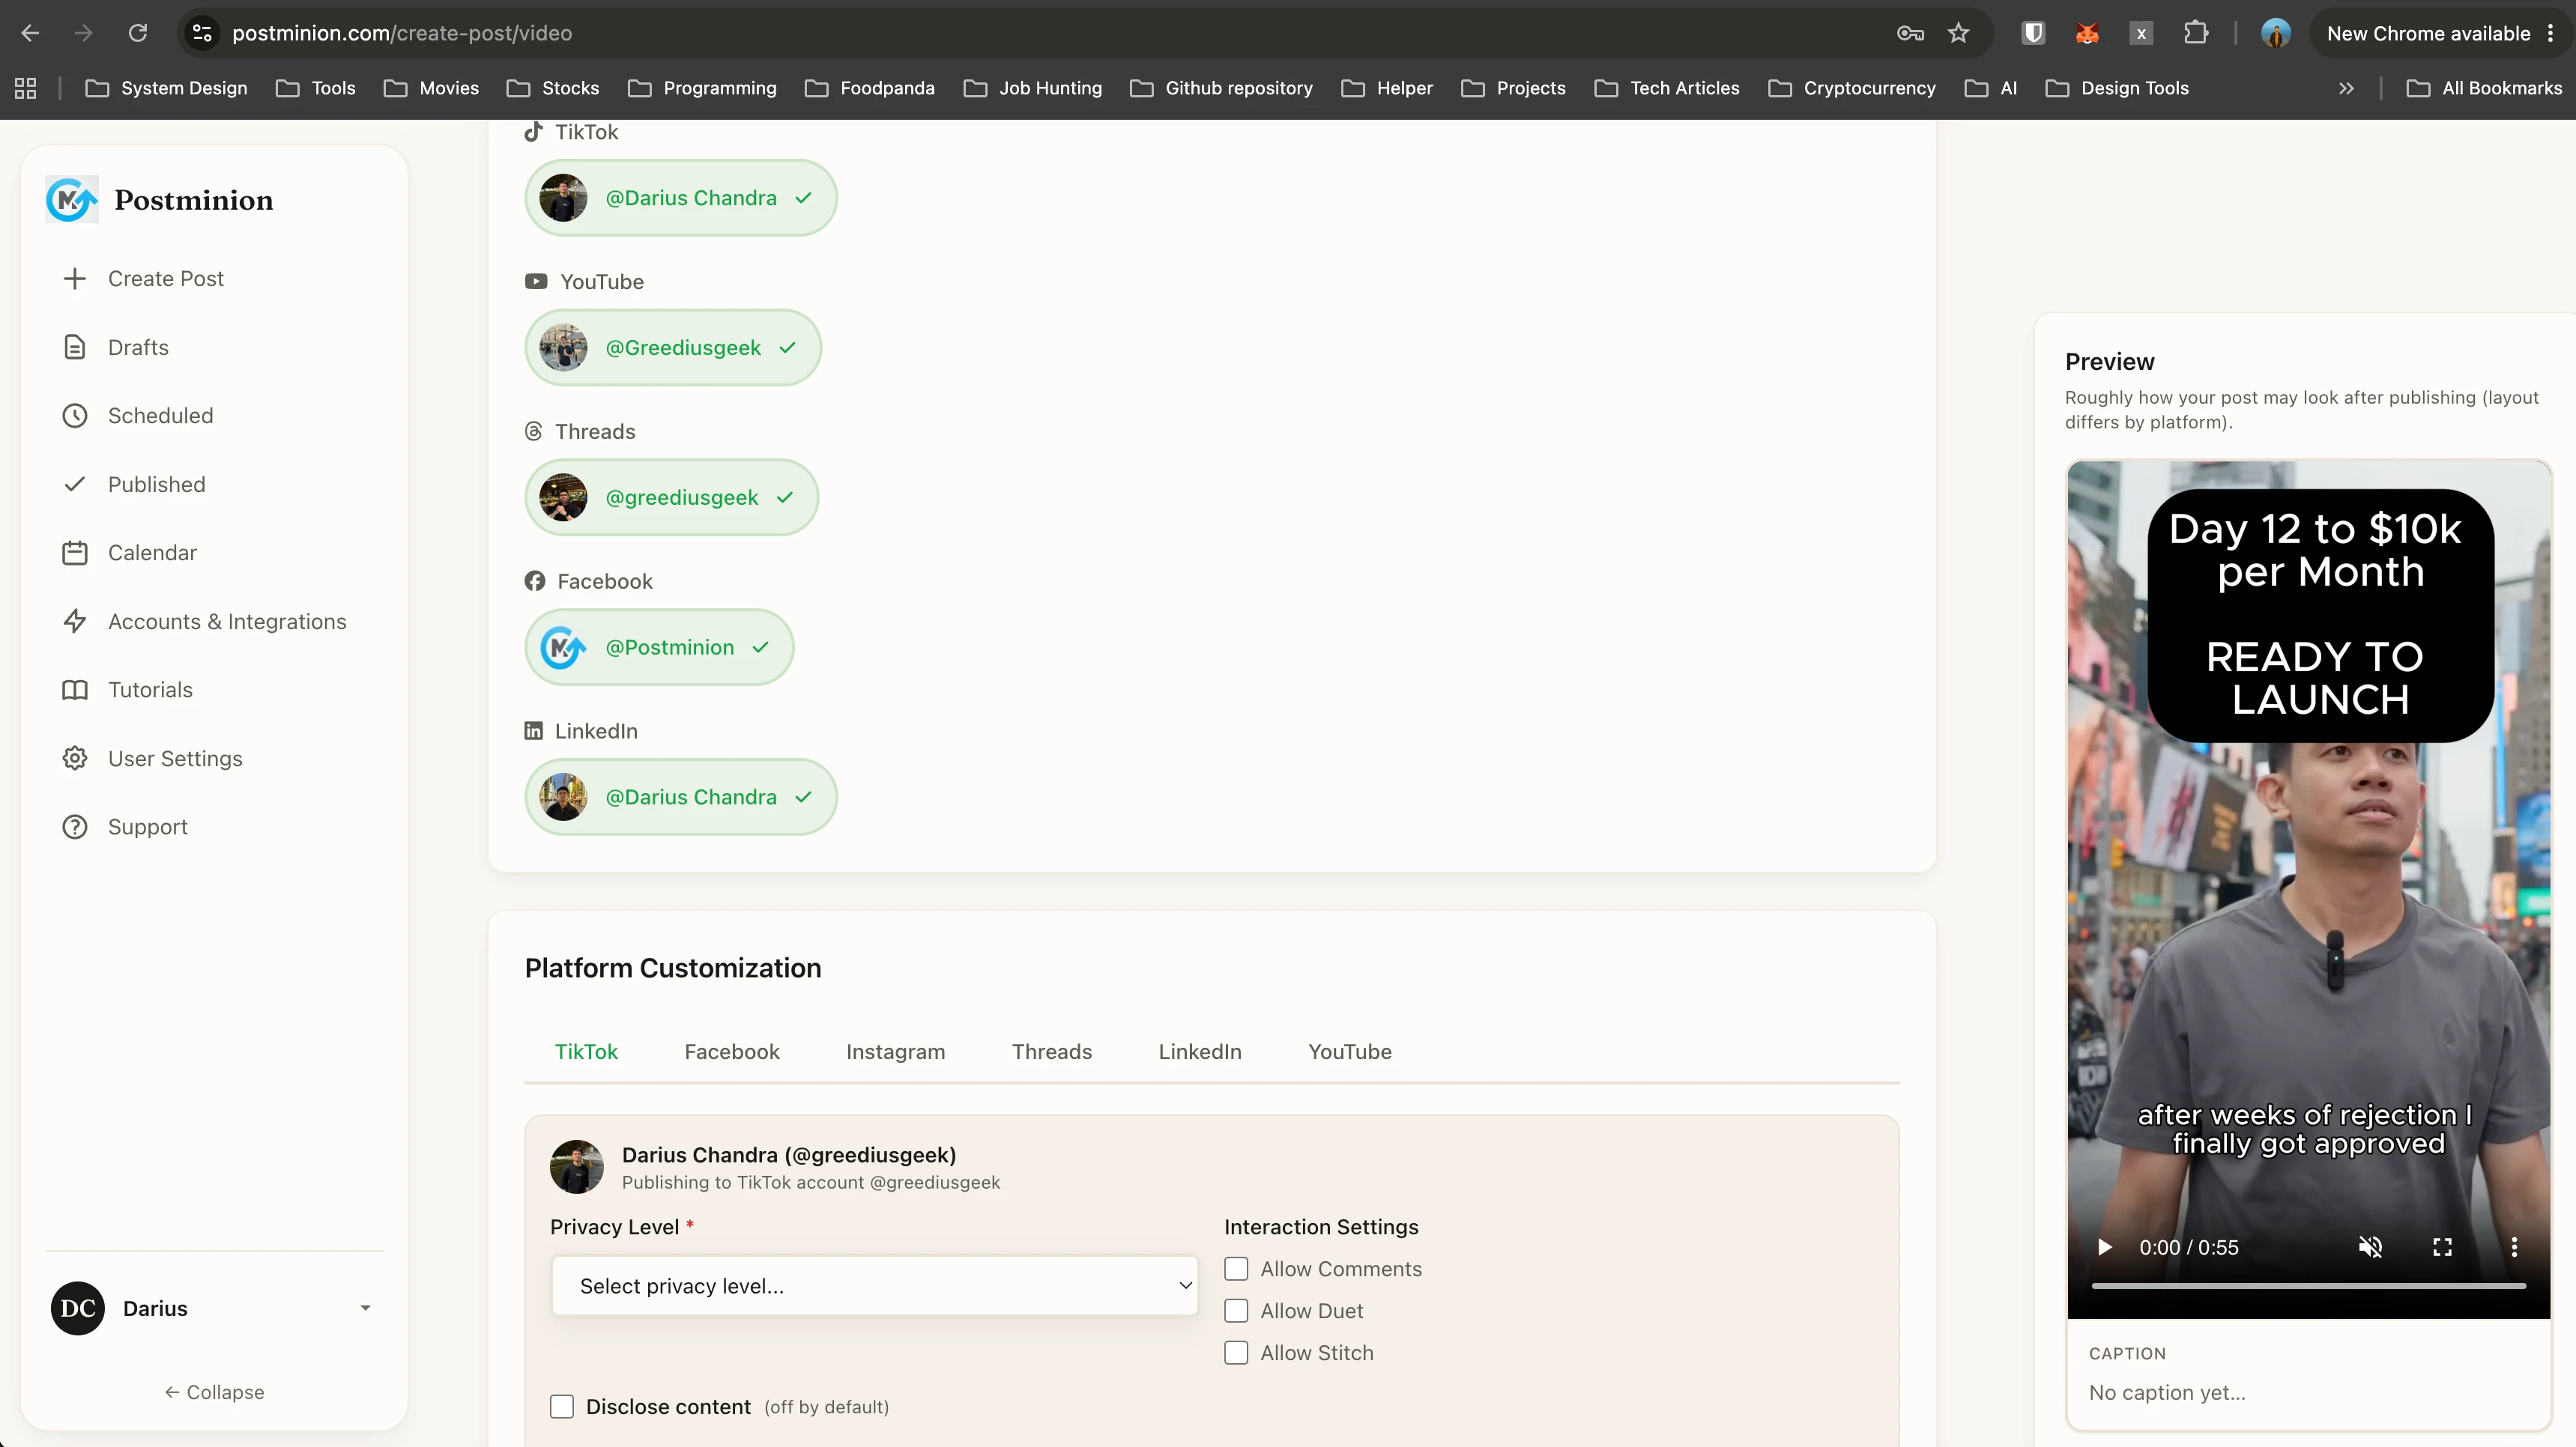Enable the Allow Duet checkbox
Screen dimensions: 2576x1447
pyautogui.click(x=1236, y=1311)
